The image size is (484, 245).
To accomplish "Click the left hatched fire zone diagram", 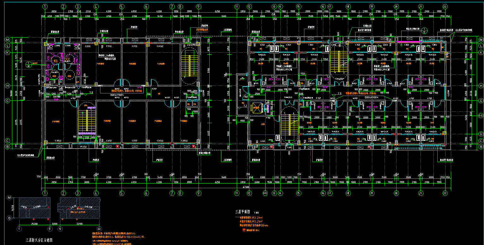I will click(34, 208).
